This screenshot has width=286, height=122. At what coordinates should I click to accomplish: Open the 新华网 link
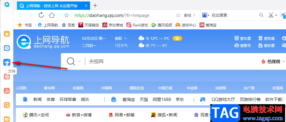[x=49, y=88]
